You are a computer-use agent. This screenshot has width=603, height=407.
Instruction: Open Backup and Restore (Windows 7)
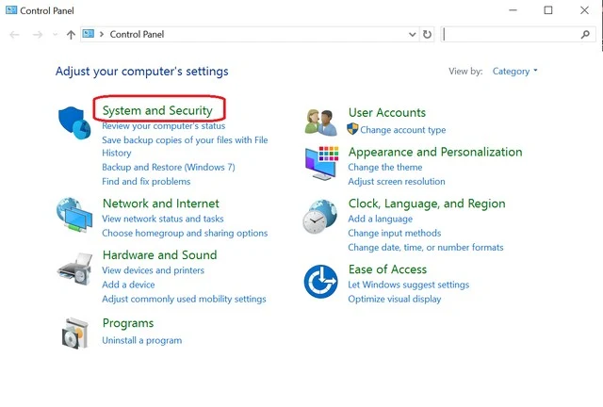click(x=169, y=168)
